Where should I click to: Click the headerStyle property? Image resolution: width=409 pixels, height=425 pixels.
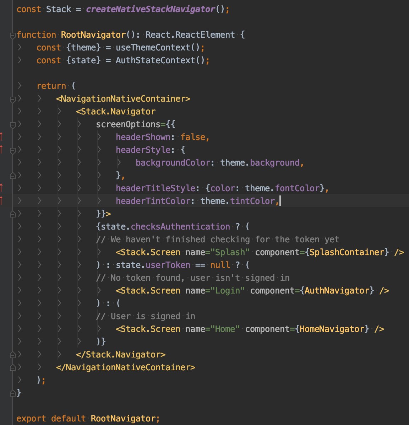143,150
